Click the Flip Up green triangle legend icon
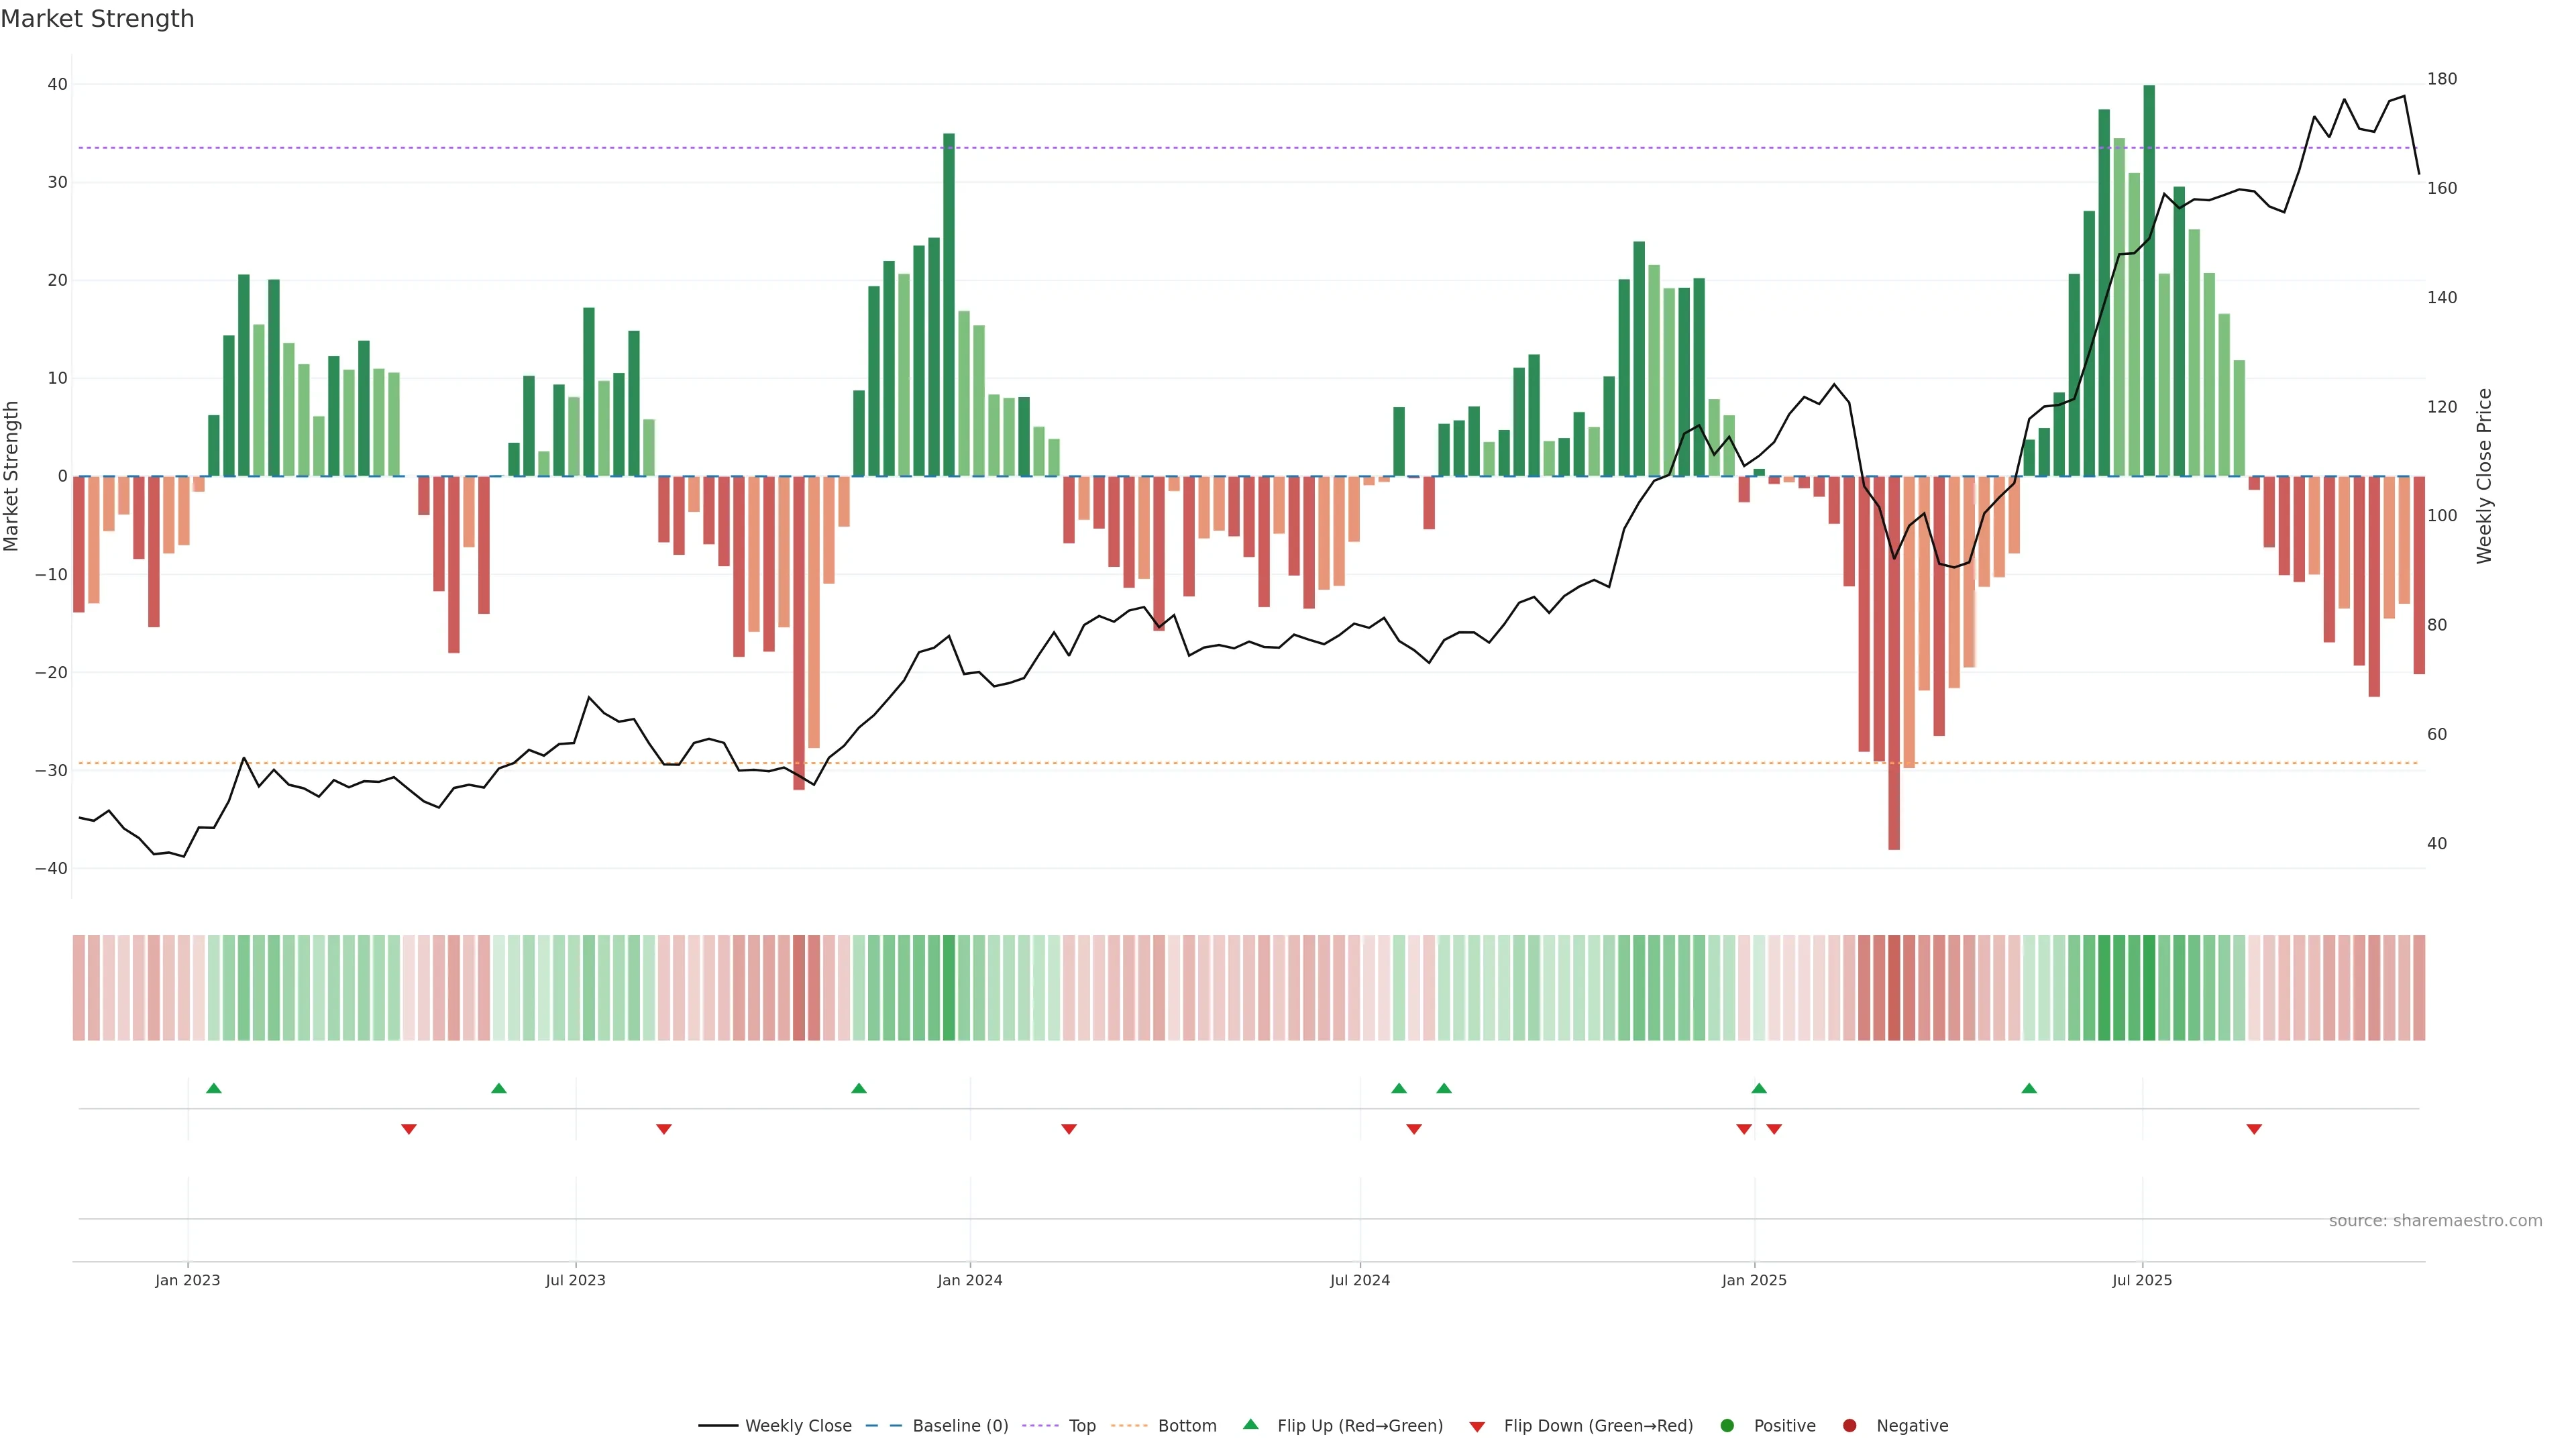Image resolution: width=2576 pixels, height=1449 pixels. click(1250, 1425)
